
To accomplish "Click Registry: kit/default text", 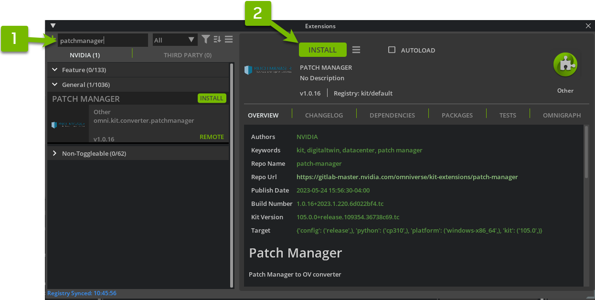I will [363, 93].
